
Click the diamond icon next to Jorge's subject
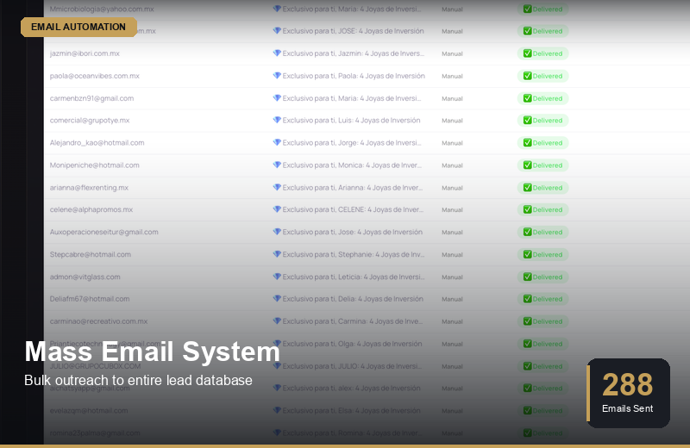click(x=277, y=143)
